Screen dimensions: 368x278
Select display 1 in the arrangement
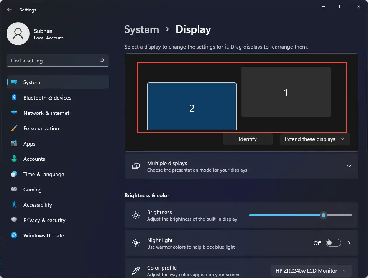point(286,92)
